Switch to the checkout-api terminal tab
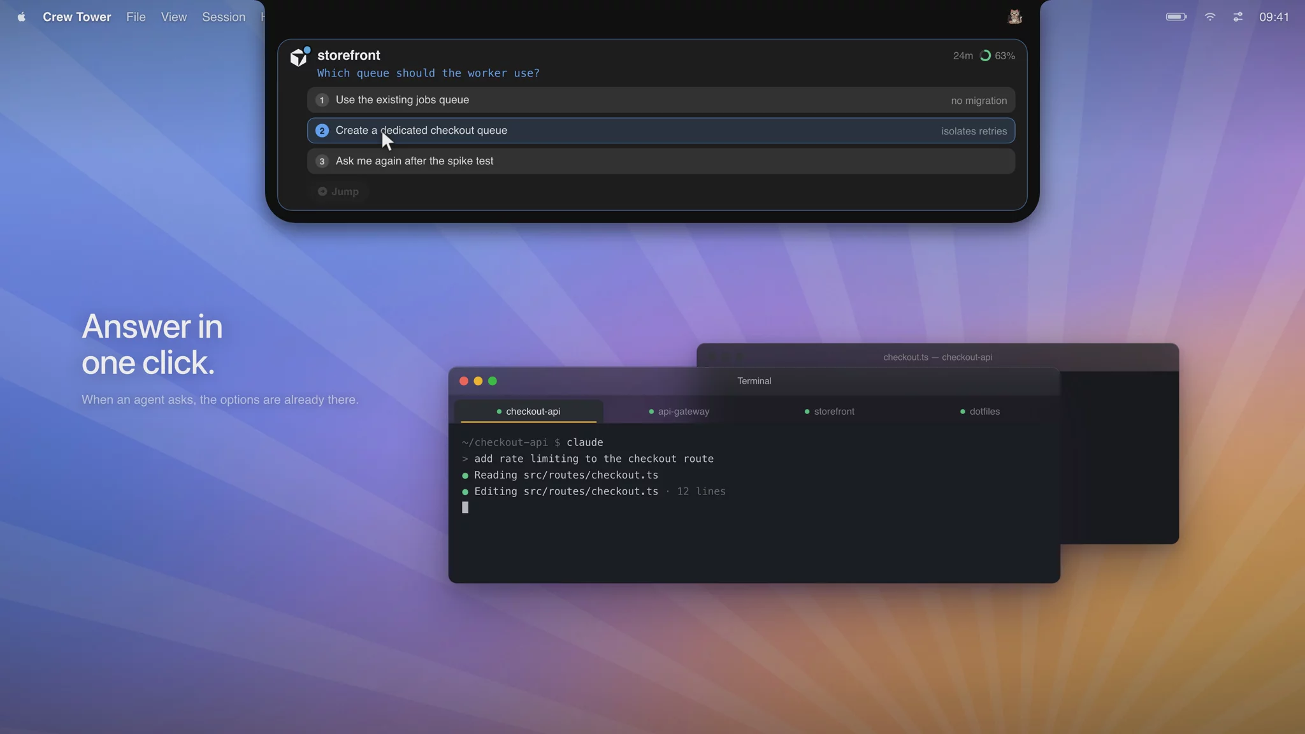 (x=528, y=412)
